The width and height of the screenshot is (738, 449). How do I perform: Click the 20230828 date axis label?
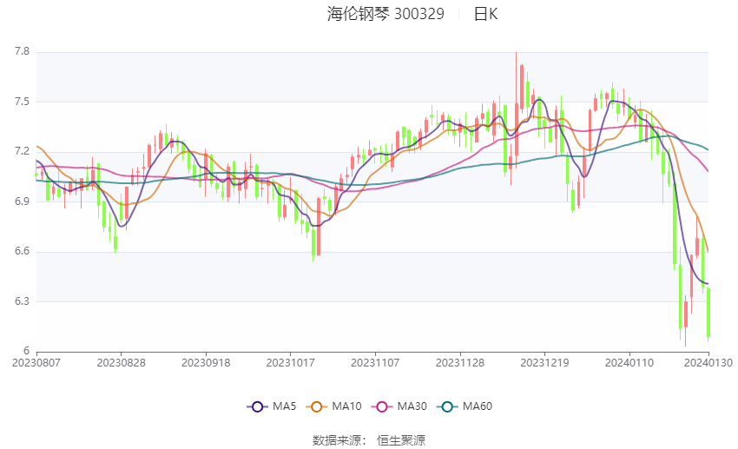[121, 363]
